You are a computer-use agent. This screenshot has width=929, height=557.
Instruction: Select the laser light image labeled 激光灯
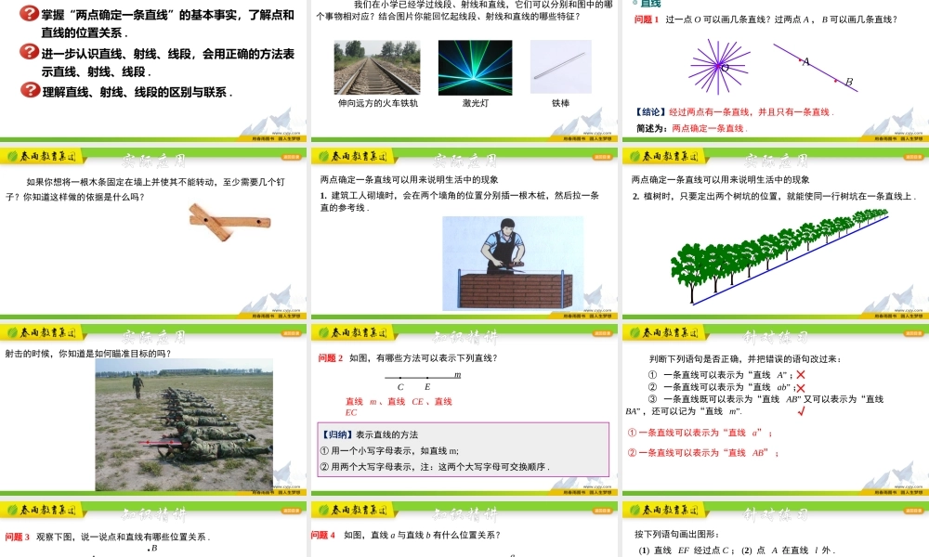tap(474, 65)
